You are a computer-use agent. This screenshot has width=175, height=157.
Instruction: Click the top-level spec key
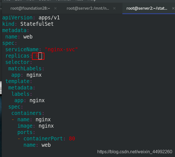tap(8, 43)
